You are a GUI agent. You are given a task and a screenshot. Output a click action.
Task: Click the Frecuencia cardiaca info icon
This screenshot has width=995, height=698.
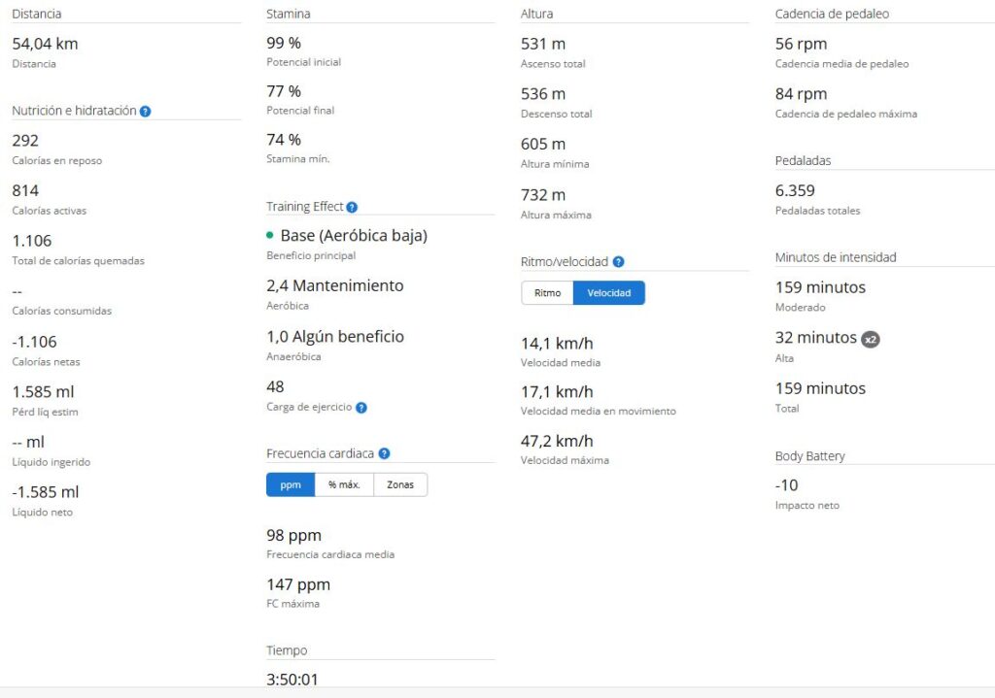click(384, 453)
